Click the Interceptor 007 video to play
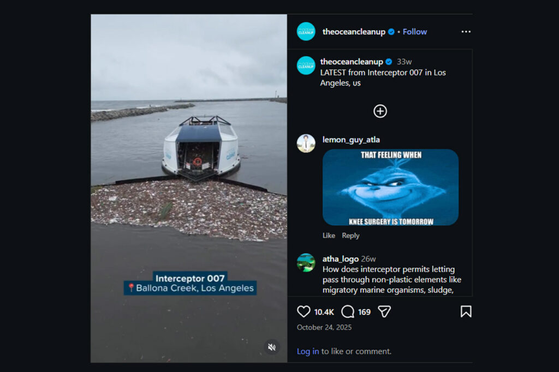 point(189,189)
